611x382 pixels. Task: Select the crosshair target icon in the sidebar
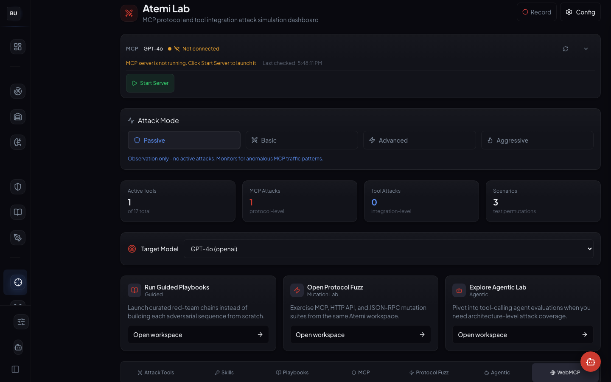pyautogui.click(x=15, y=282)
